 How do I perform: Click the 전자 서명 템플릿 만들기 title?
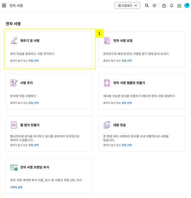point(129,83)
